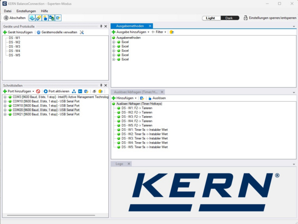Click the clipboard icon beside Hinzufügen in Auslöser toolbar
298x224 pixels.
coord(142,98)
